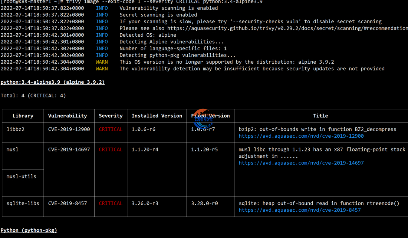This screenshot has height=238, width=408.
Task: Open the cve-2019-14697 aquasec link
Action: tap(301, 163)
